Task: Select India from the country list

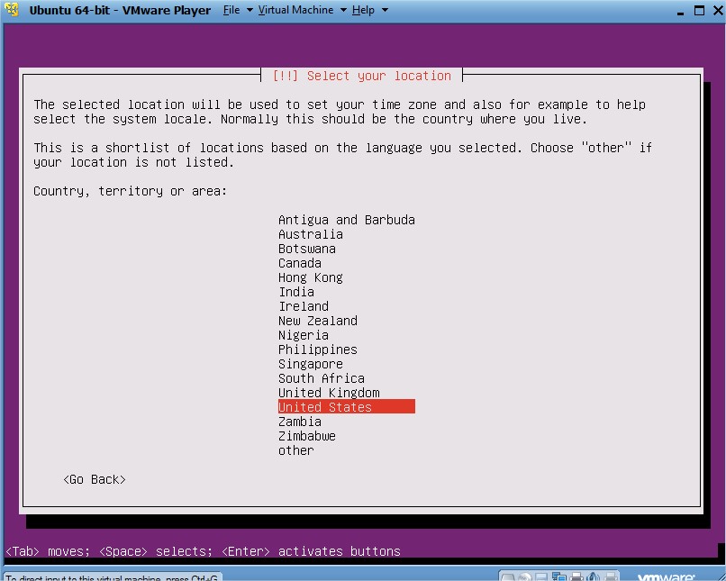Action: tap(295, 291)
